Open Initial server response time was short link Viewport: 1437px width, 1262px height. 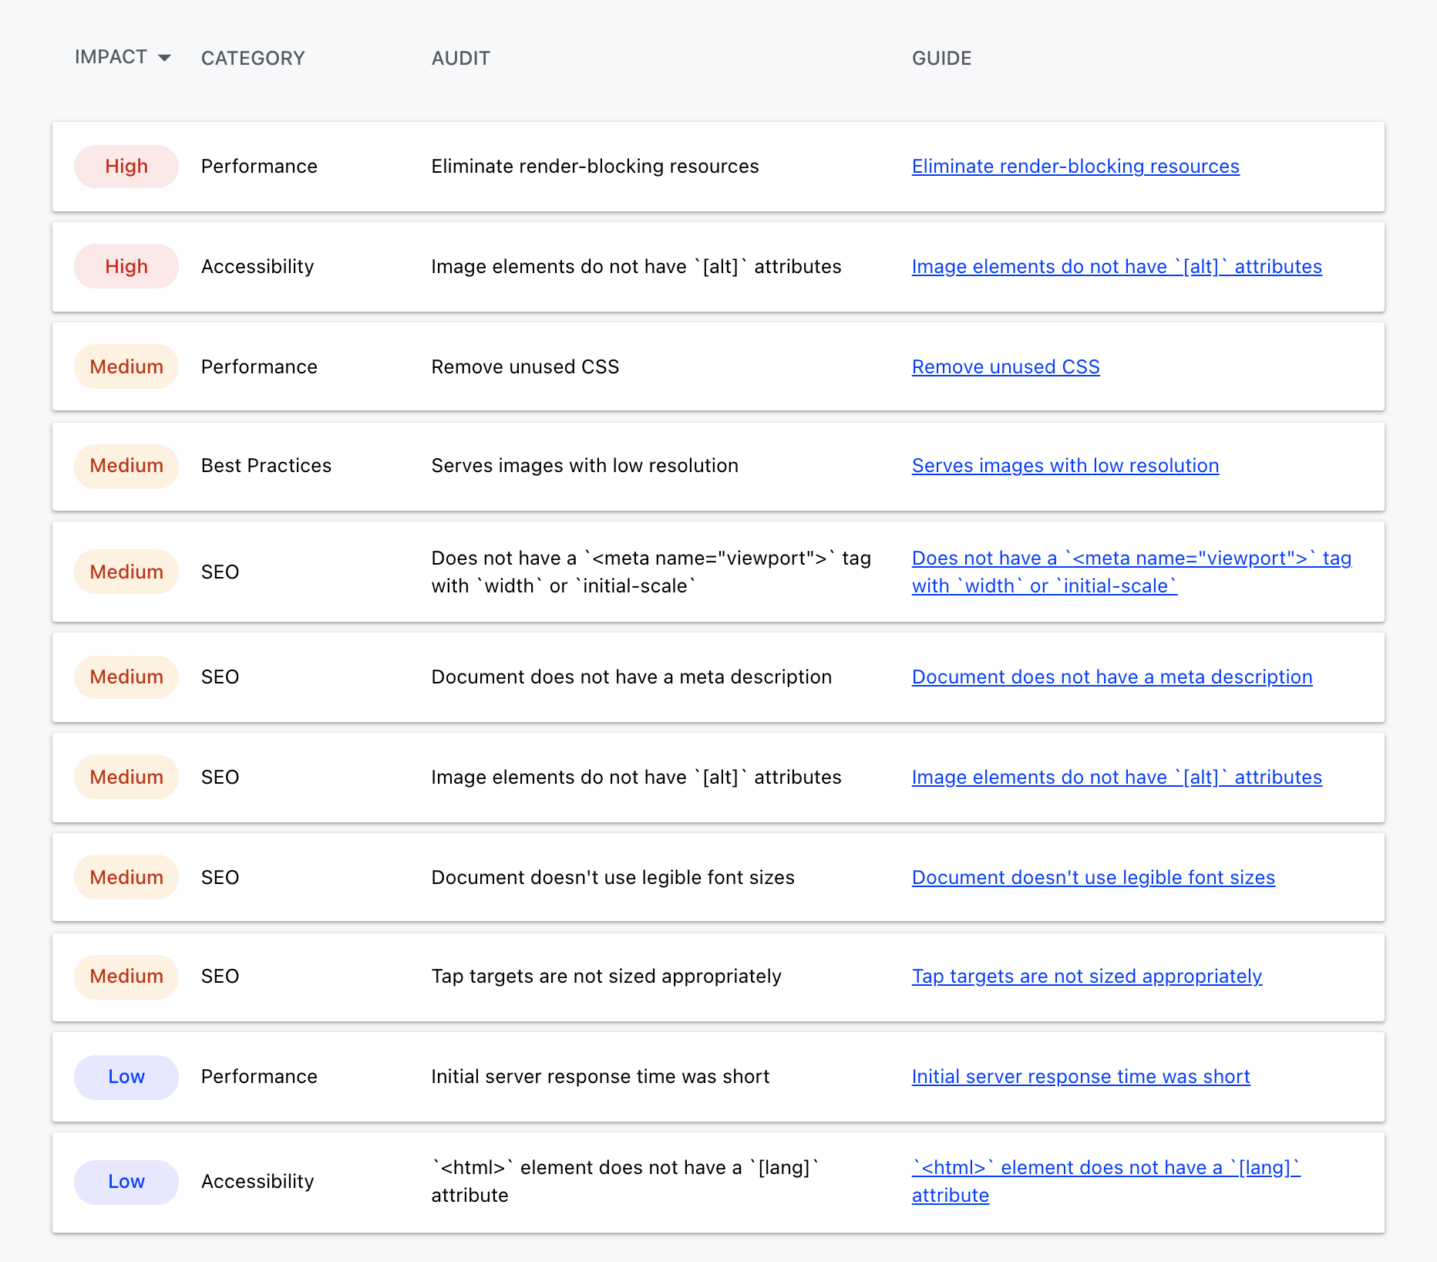pyautogui.click(x=1081, y=1076)
